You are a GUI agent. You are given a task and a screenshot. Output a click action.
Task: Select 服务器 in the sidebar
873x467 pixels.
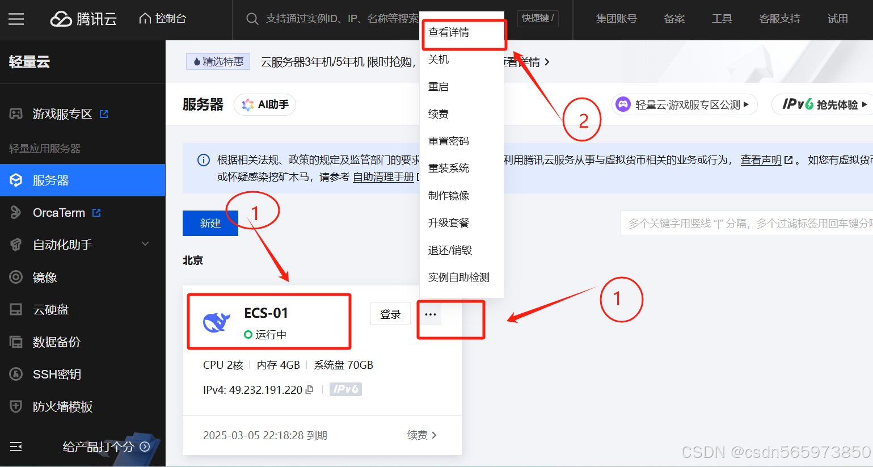(x=82, y=180)
